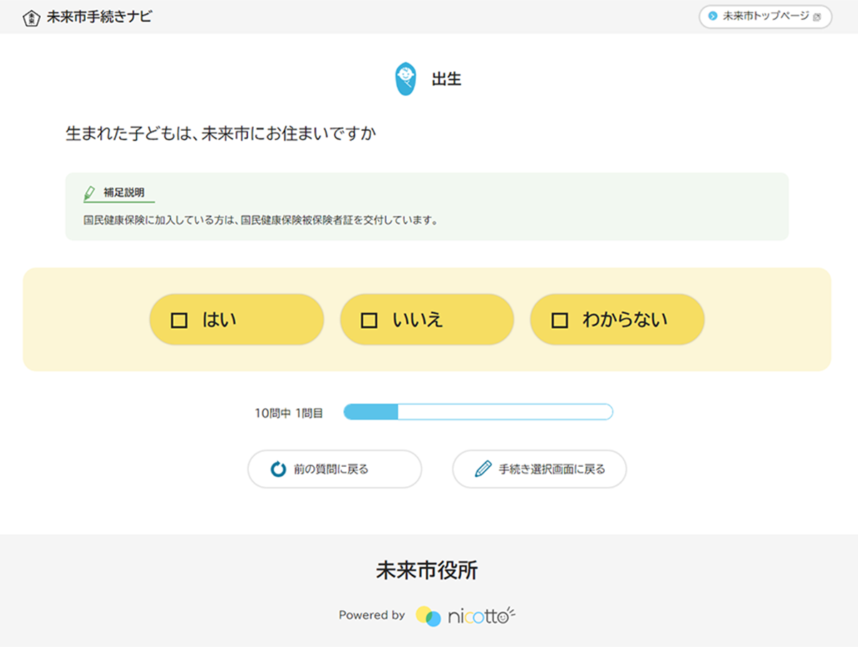Check the はい checkbox
The image size is (858, 647).
coord(179,320)
